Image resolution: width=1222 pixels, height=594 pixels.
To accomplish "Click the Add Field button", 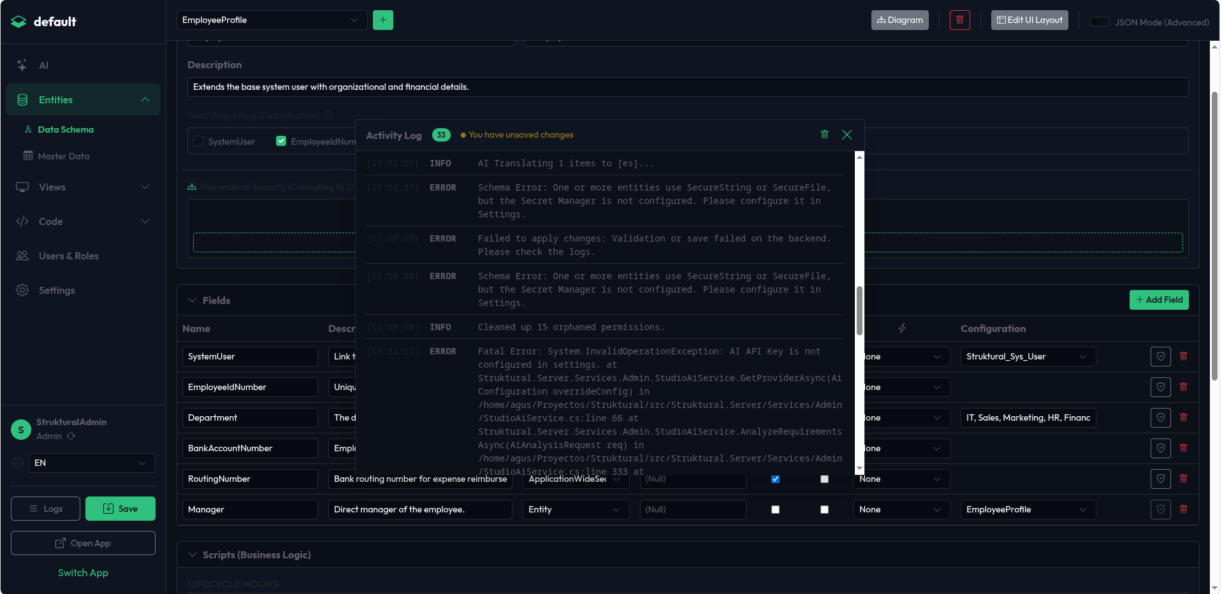I will [1159, 300].
